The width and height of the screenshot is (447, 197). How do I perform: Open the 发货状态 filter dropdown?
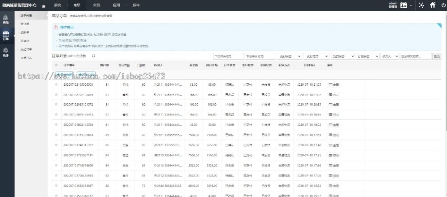pos(343,56)
